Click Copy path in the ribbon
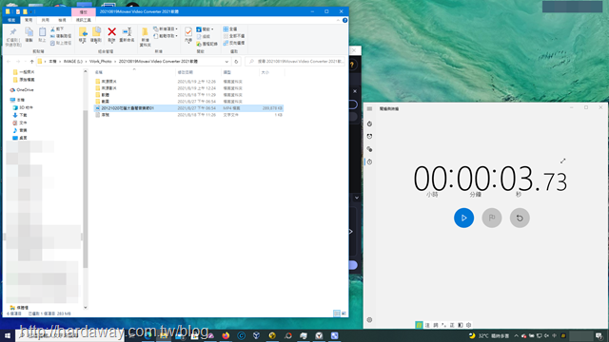 [61, 36]
